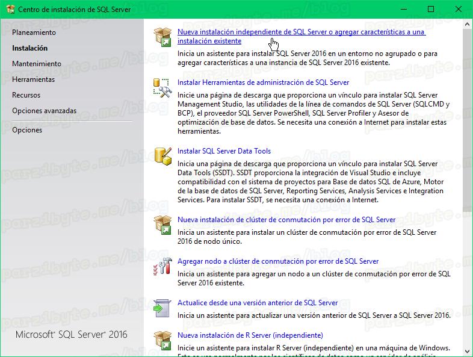
Task: Click the 'Microsoft SQL Server 2016' logo text
Action: (x=72, y=334)
